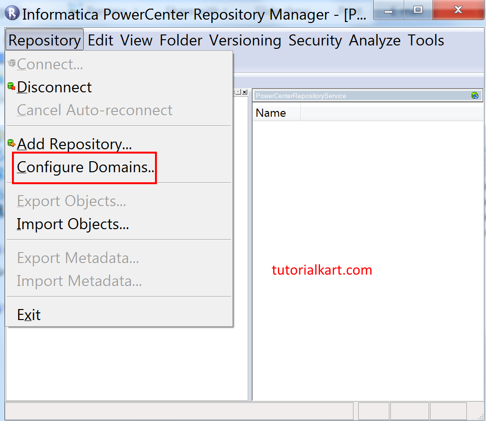Select Add Repository... menu entry
Image resolution: width=486 pixels, height=421 pixels.
(119, 144)
